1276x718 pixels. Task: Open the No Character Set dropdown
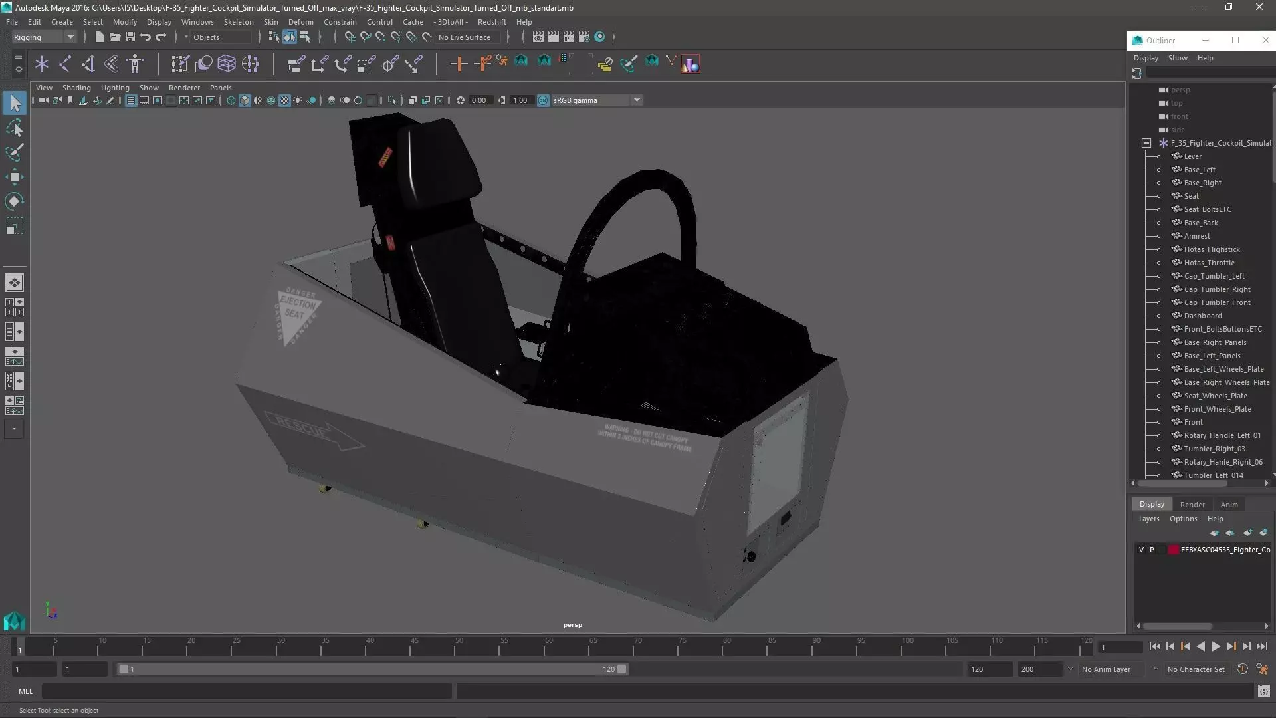tap(1196, 669)
